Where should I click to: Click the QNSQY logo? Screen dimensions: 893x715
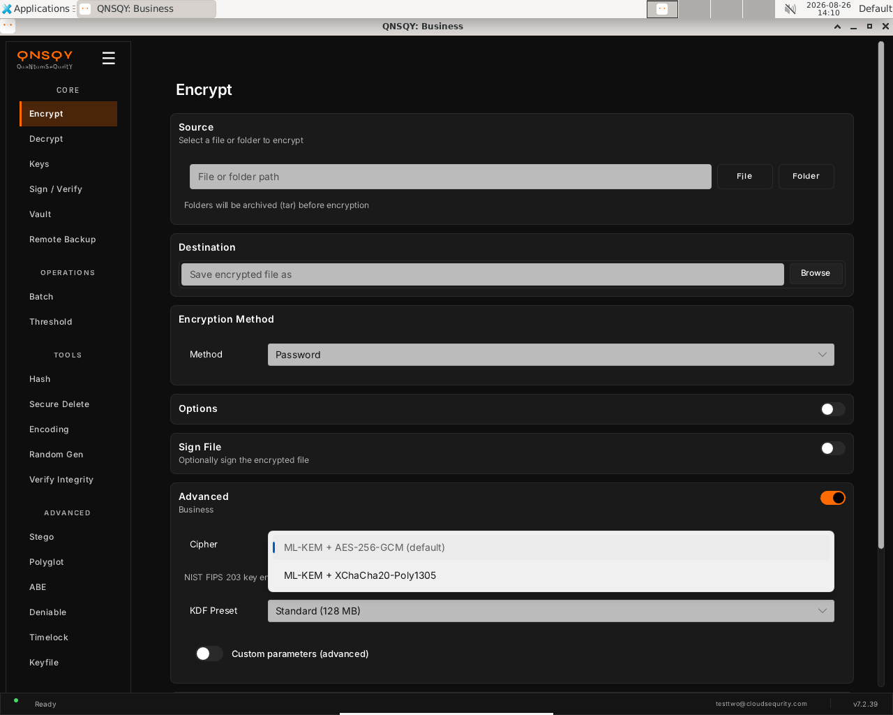(x=45, y=59)
